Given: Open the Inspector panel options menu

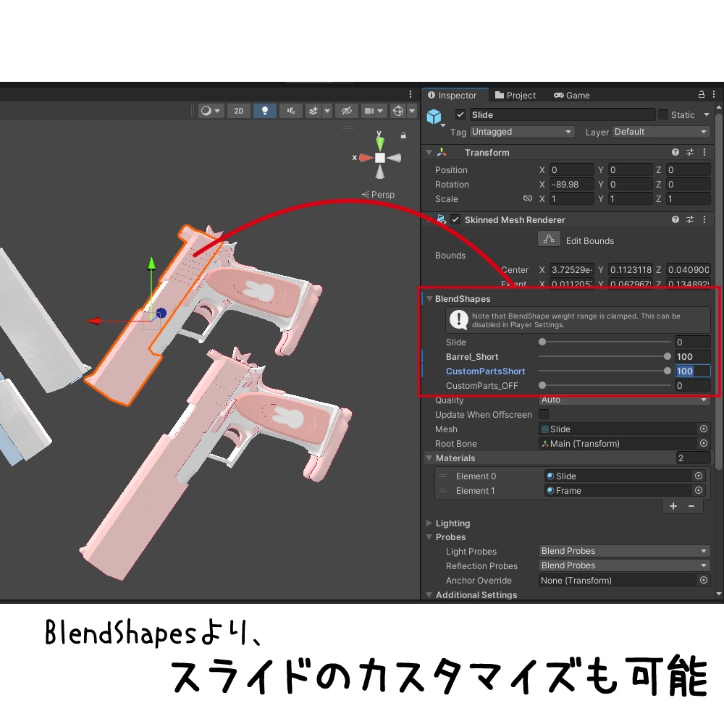Looking at the screenshot, I should pyautogui.click(x=714, y=94).
